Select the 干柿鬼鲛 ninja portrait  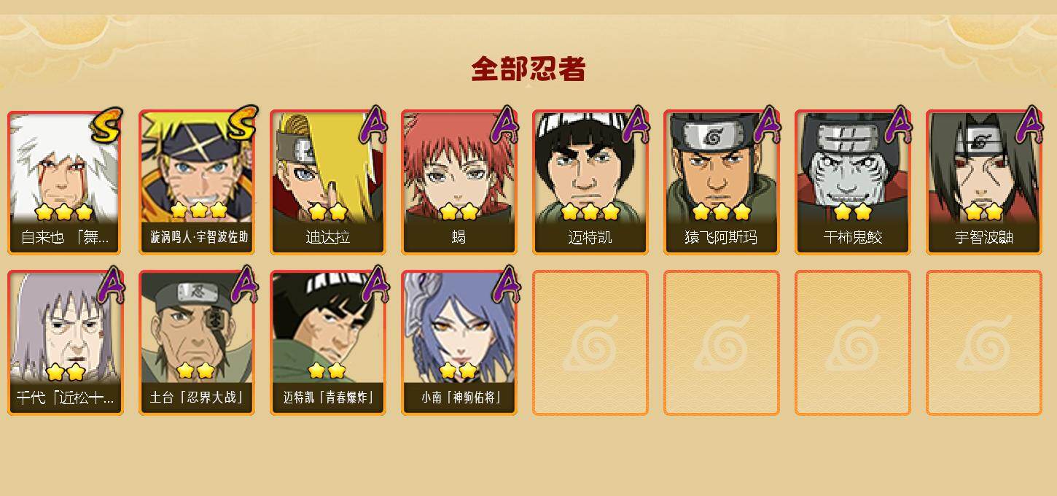coord(853,182)
